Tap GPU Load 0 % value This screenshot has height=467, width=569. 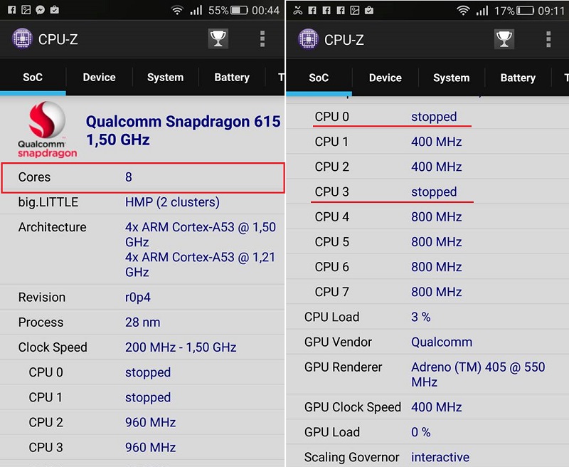click(x=420, y=432)
